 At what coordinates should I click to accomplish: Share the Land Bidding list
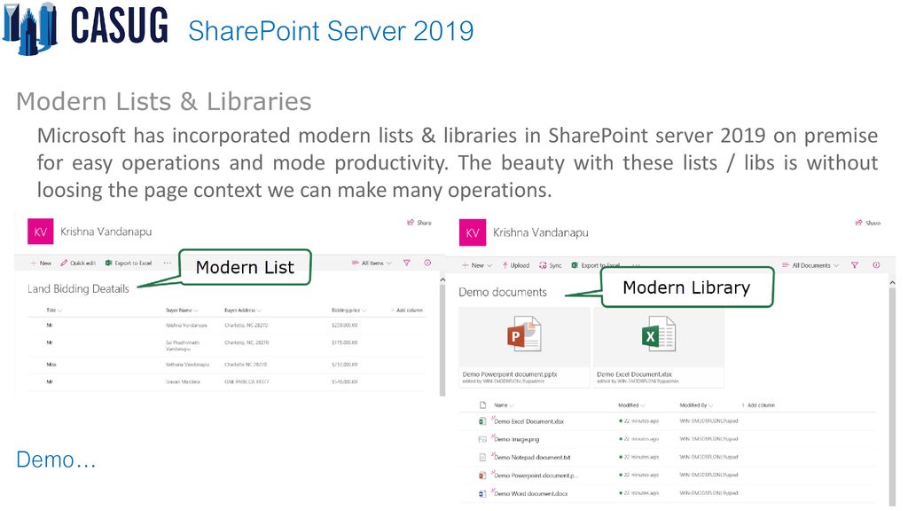(x=419, y=223)
